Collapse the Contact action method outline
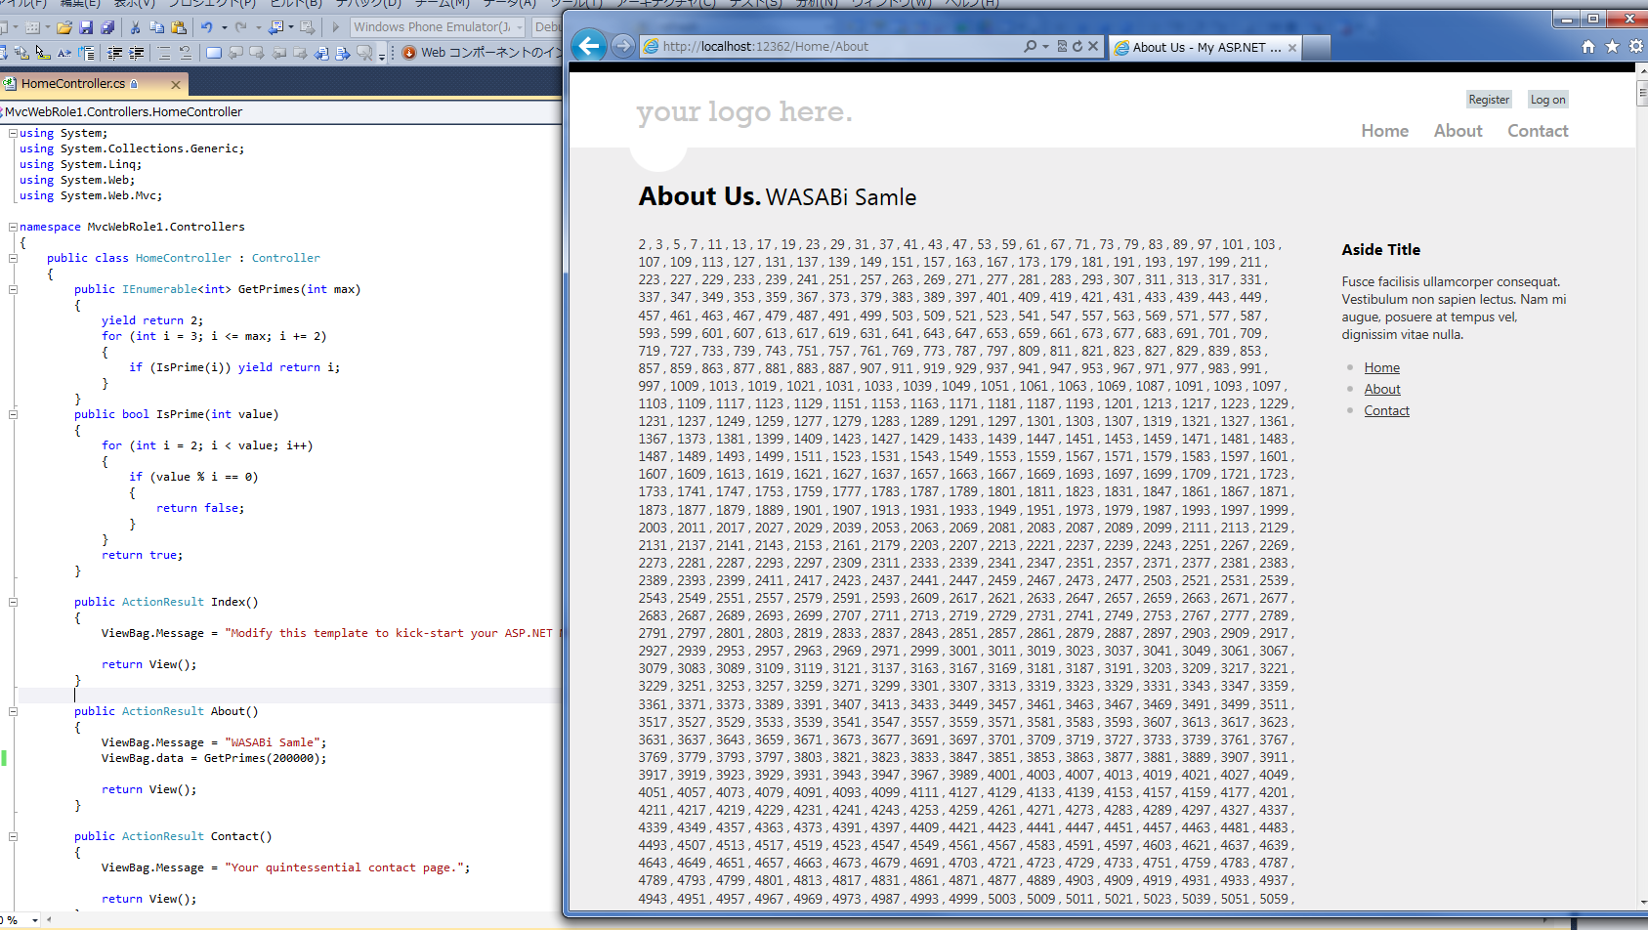 point(13,836)
